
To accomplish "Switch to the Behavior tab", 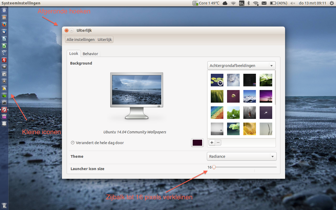I will coord(90,54).
